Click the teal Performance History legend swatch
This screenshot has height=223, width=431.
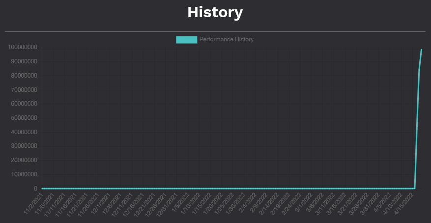(x=186, y=39)
